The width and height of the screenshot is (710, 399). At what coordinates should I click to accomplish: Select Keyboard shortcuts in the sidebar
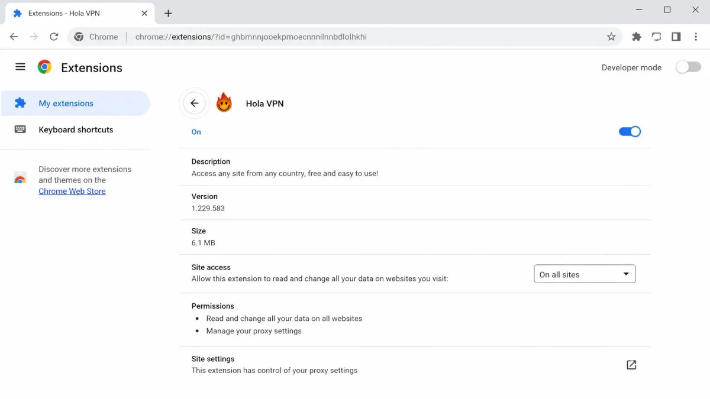pos(75,129)
